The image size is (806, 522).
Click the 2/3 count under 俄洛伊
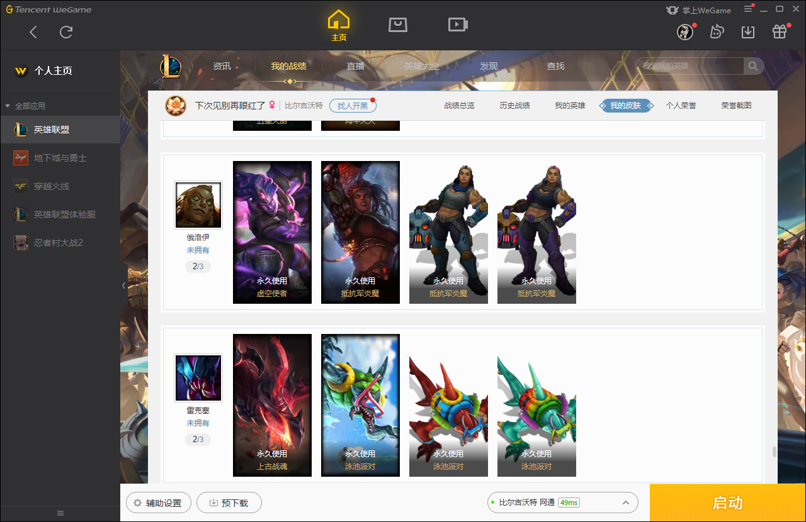(198, 267)
